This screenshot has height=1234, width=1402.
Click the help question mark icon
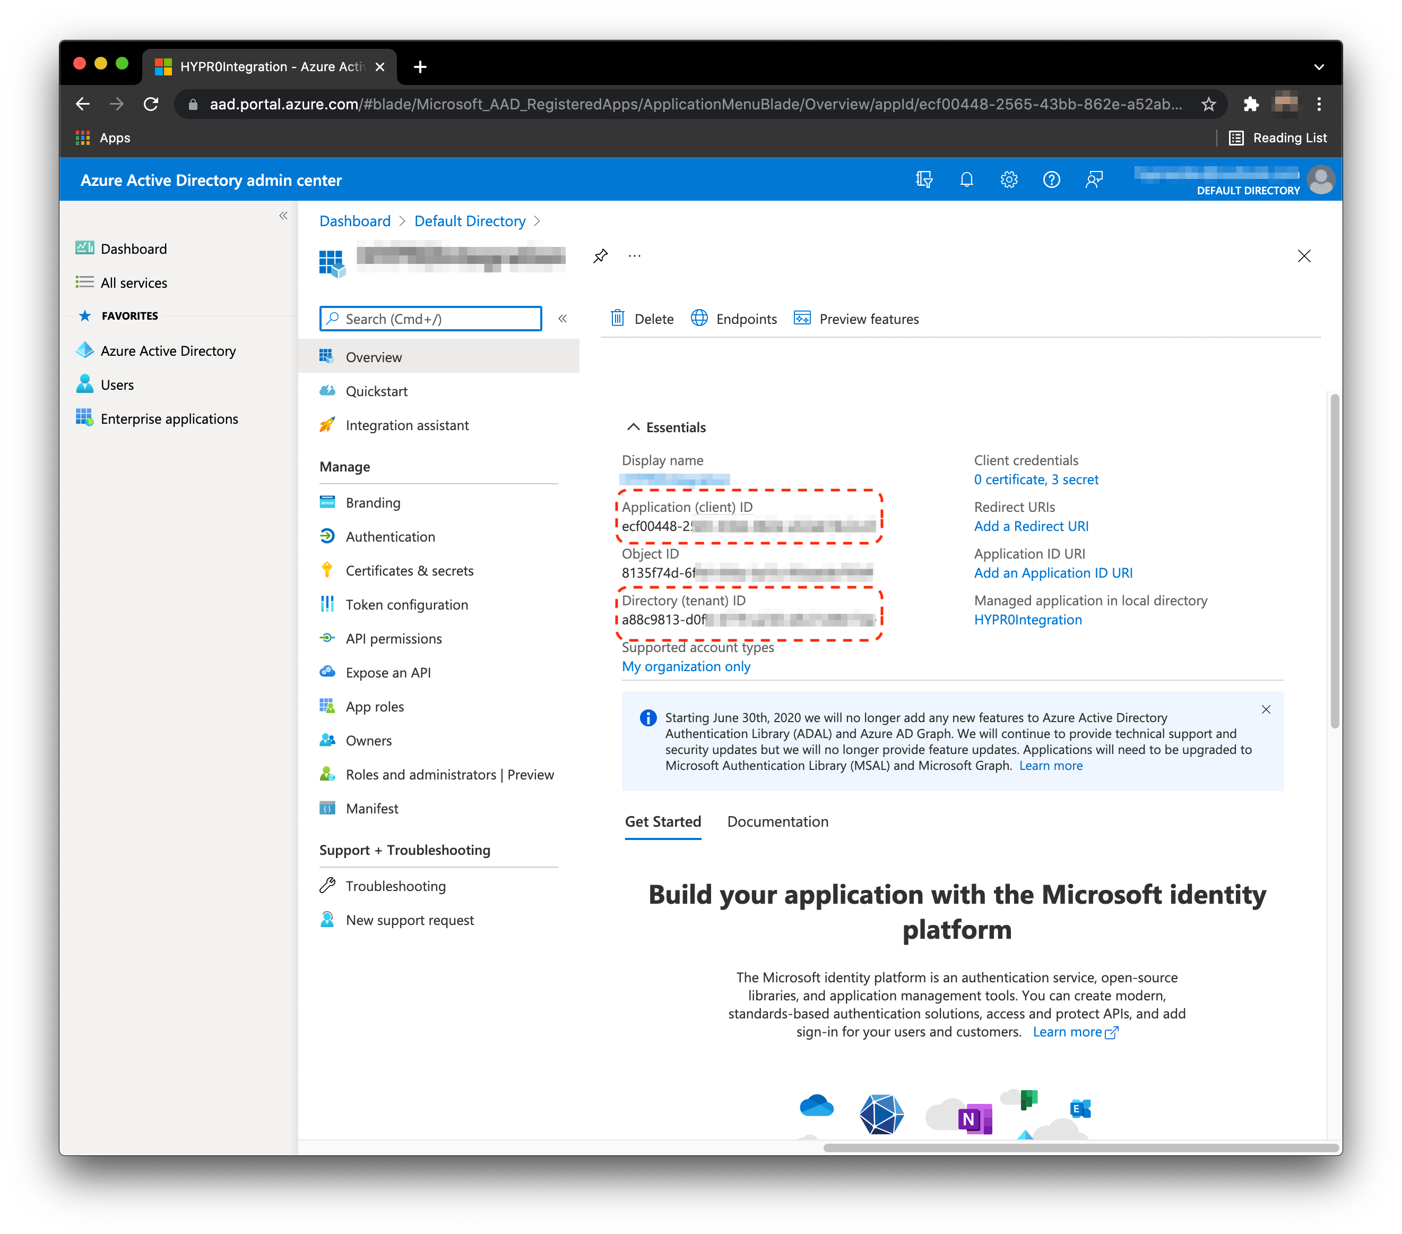coord(1051,180)
